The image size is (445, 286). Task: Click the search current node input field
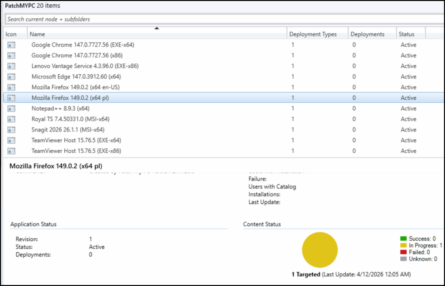[217, 19]
